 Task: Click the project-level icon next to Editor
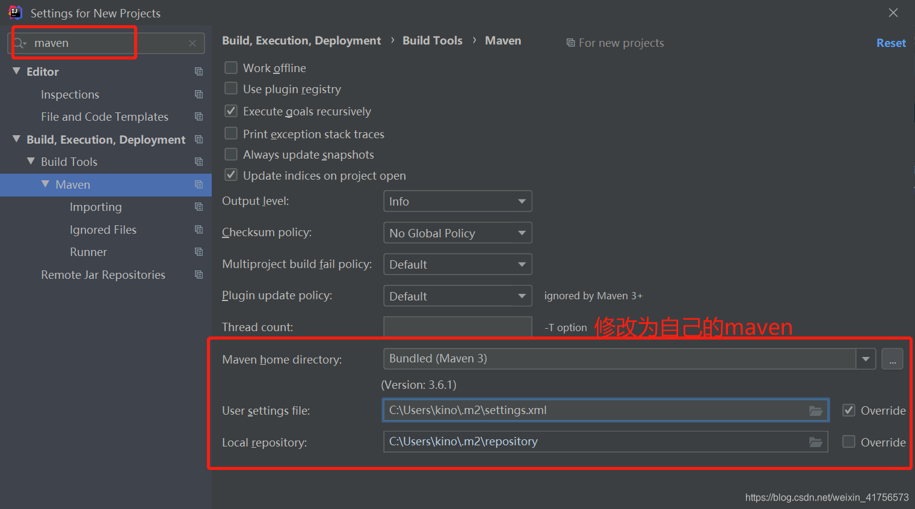[199, 72]
